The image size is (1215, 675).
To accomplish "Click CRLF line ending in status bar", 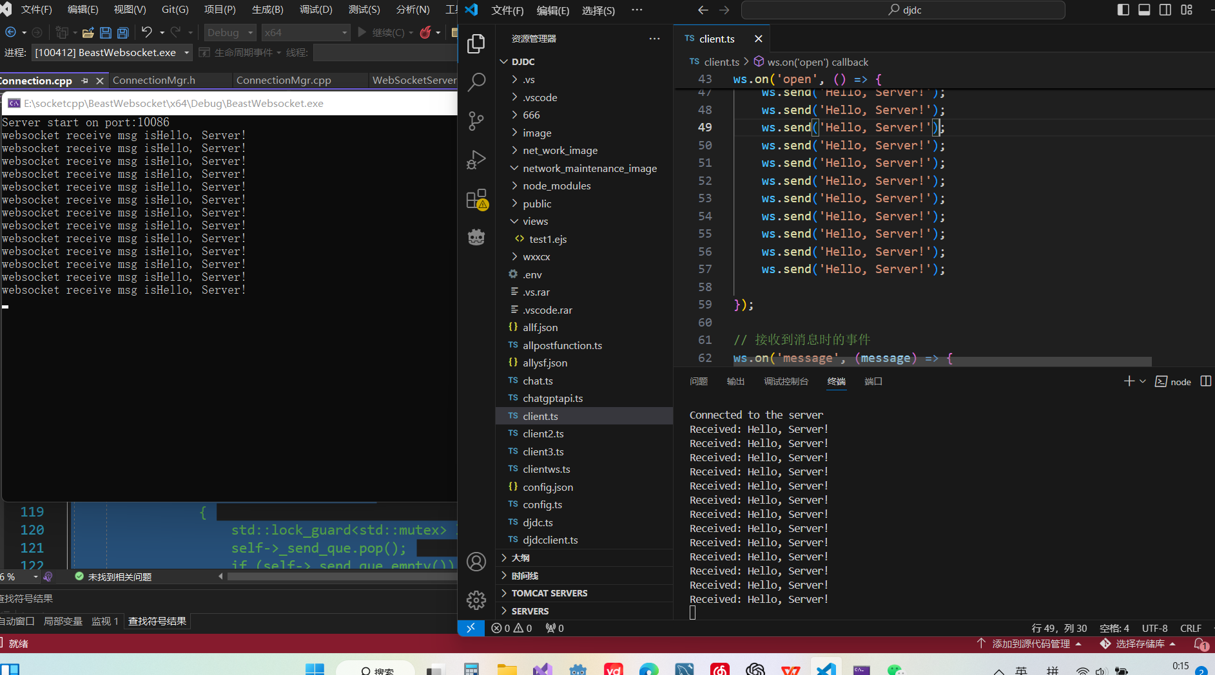I will coord(1191,628).
